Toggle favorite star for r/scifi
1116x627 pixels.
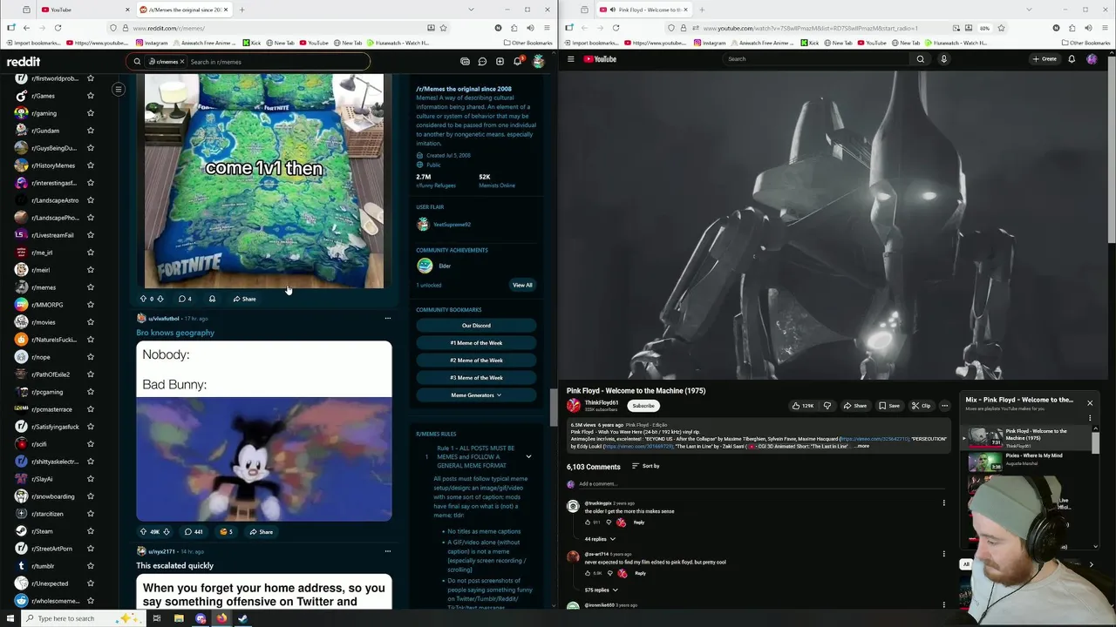90,444
